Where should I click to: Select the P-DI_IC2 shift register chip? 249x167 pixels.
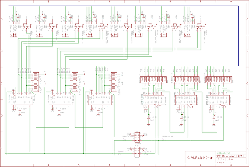(61, 100)
